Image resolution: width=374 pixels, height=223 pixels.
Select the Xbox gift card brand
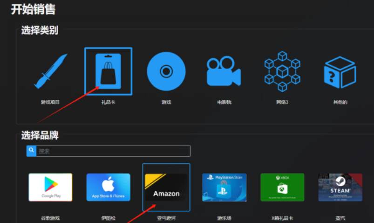(282, 187)
